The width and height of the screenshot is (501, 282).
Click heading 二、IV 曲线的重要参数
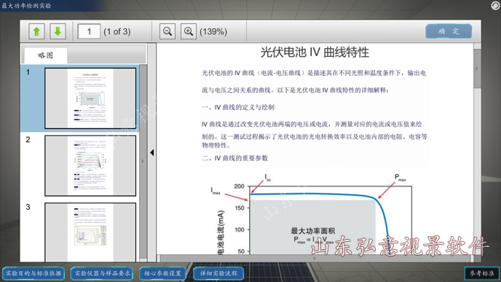(x=234, y=158)
